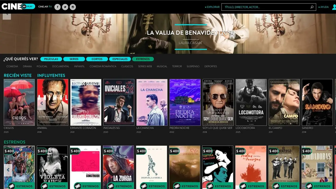Select the Comedia genre
Image resolution: width=336 pixels, height=189 pixels.
point(12,66)
